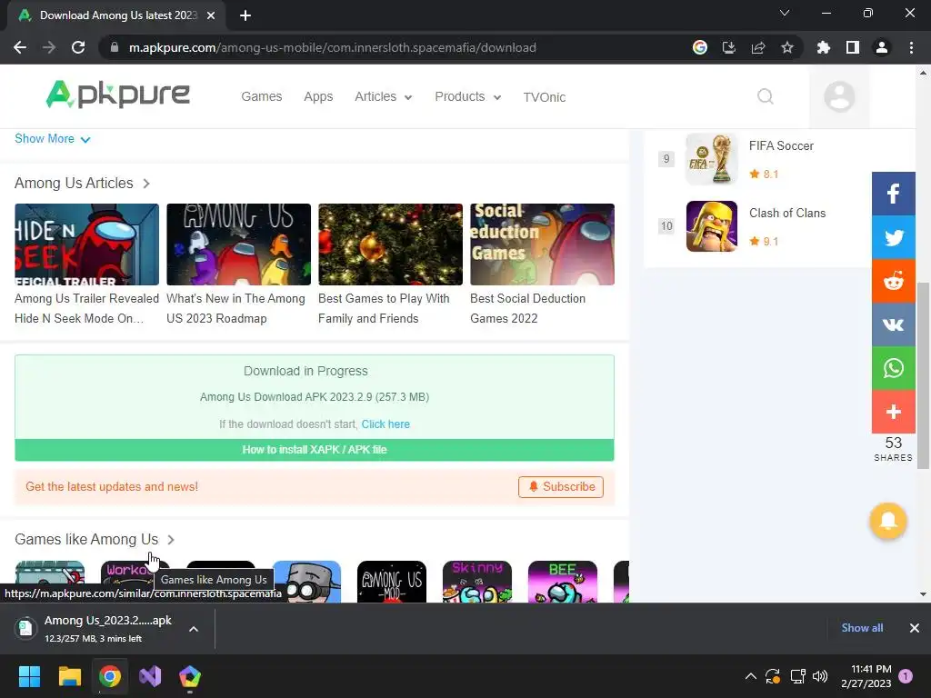
Task: Open Among US 2023 Roadmap article thumbnail
Action: pyautogui.click(x=239, y=244)
